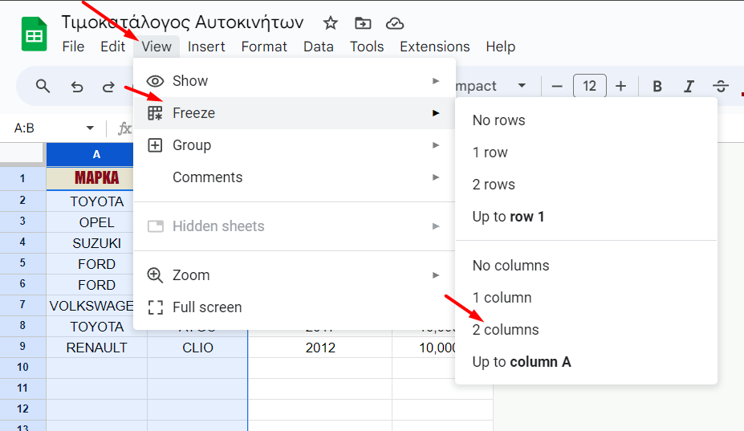744x431 pixels.
Task: Select No rows freeze option
Action: click(x=586, y=120)
